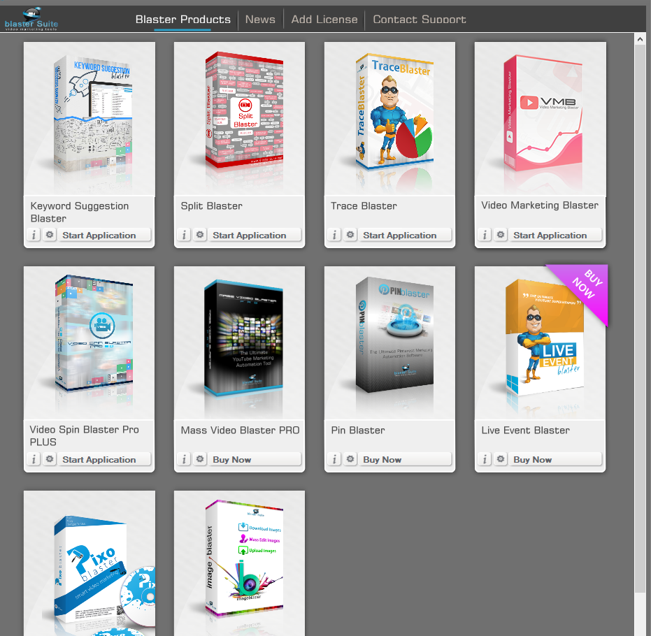
Task: Click info icon under Pin Blaster
Action: tap(334, 460)
